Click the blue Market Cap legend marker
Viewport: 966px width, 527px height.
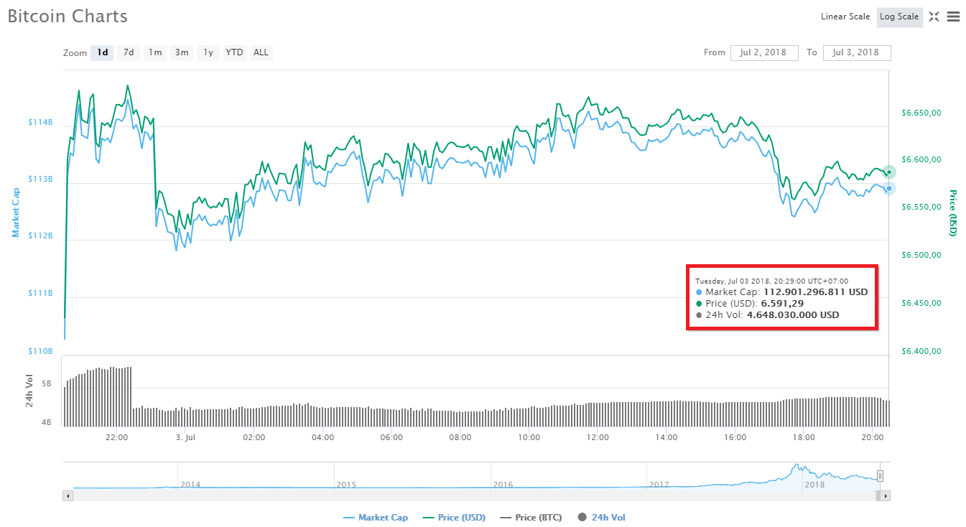pos(349,517)
